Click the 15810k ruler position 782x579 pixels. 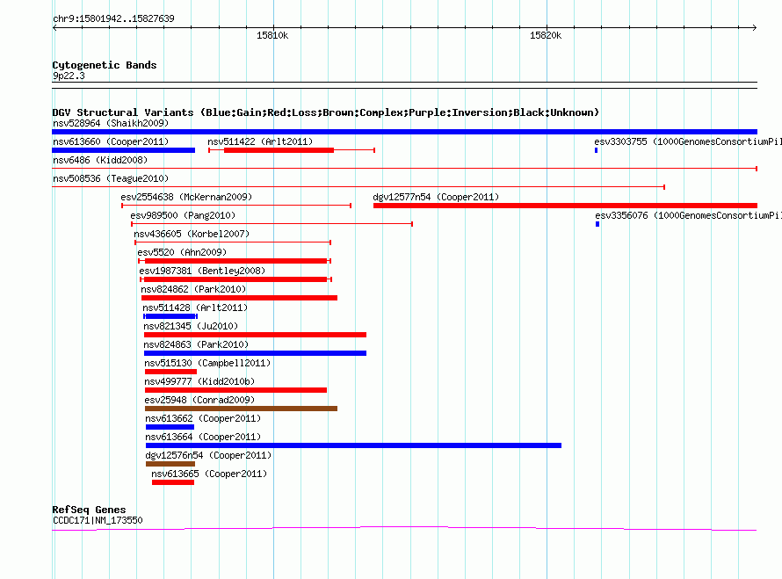(x=272, y=35)
